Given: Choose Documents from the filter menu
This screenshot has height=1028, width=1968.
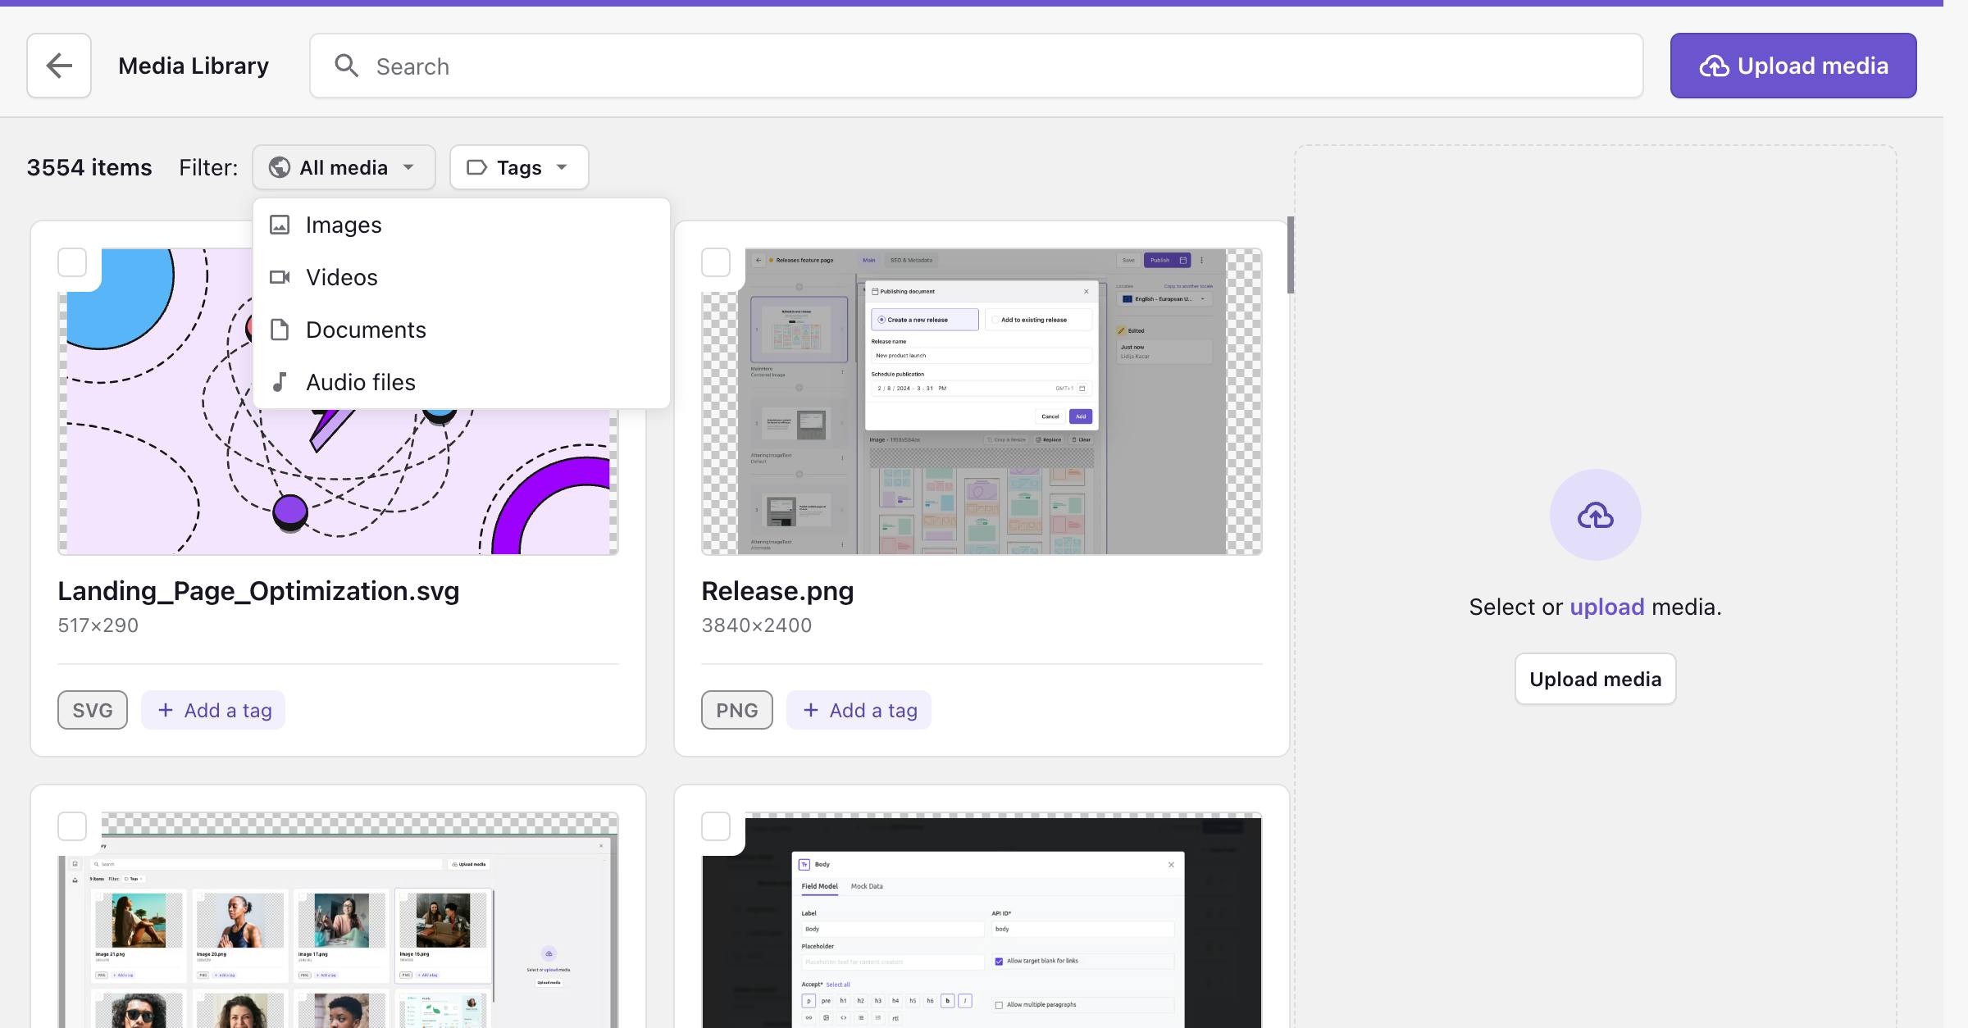Looking at the screenshot, I should tap(366, 330).
